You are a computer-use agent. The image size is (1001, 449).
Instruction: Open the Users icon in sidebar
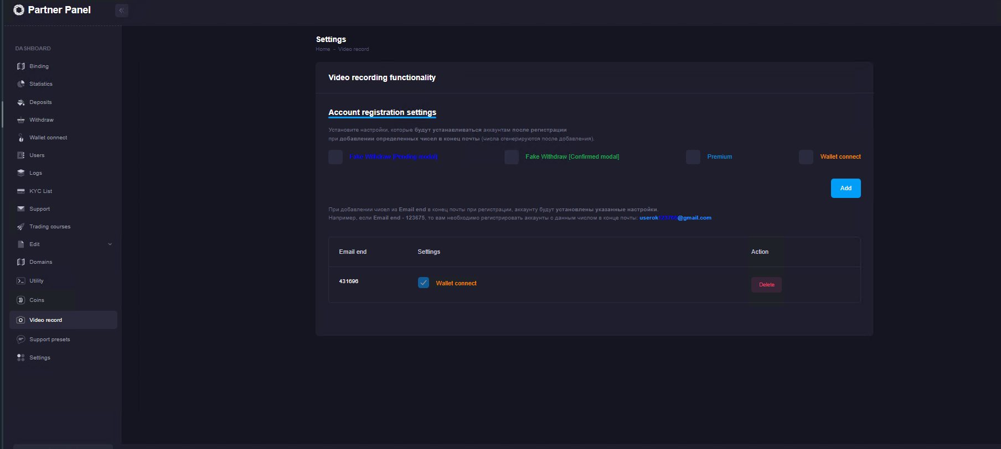pyautogui.click(x=21, y=155)
